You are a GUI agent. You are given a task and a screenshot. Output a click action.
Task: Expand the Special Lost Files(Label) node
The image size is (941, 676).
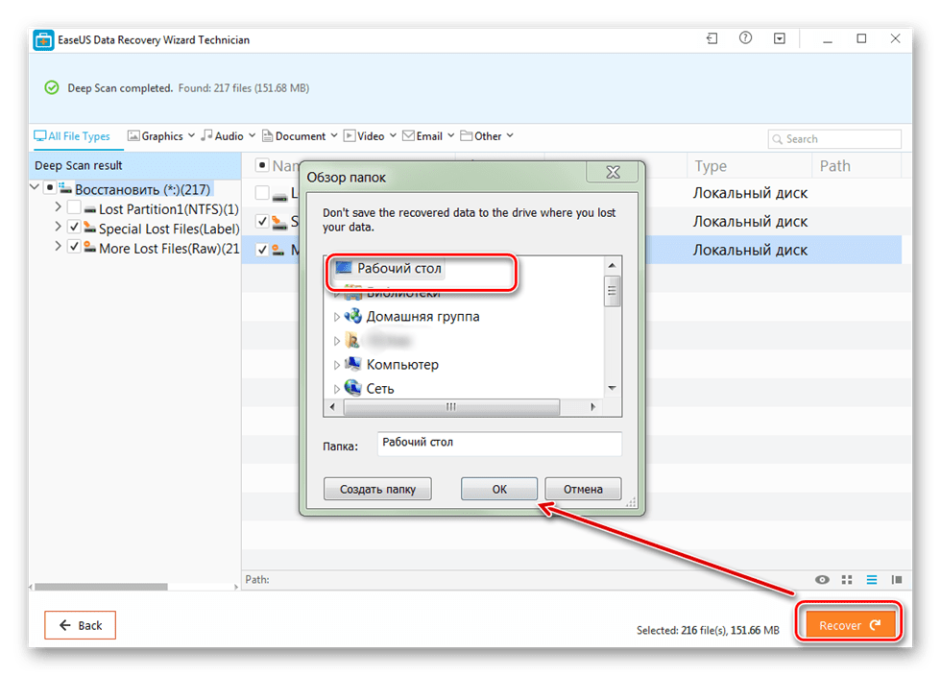pos(58,227)
